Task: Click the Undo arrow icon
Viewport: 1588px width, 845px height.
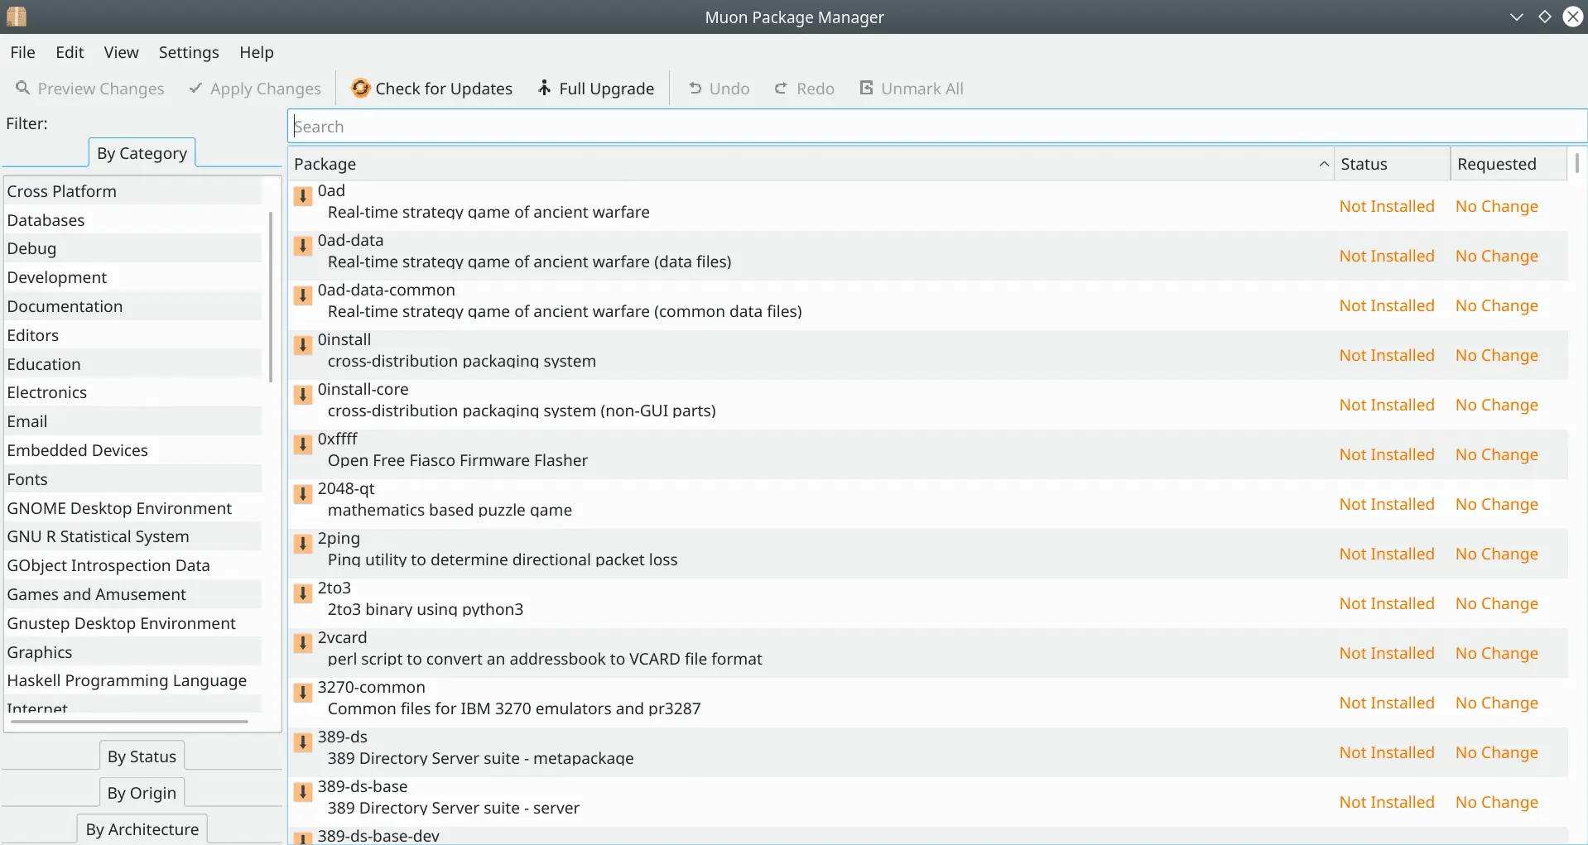Action: click(x=695, y=88)
